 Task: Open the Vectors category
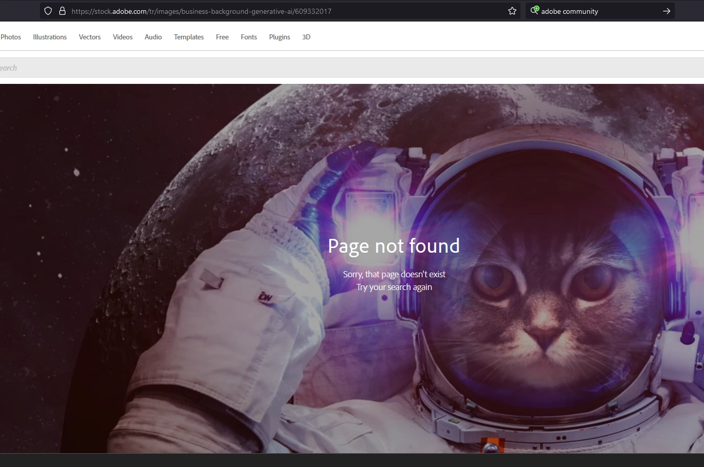coord(89,37)
